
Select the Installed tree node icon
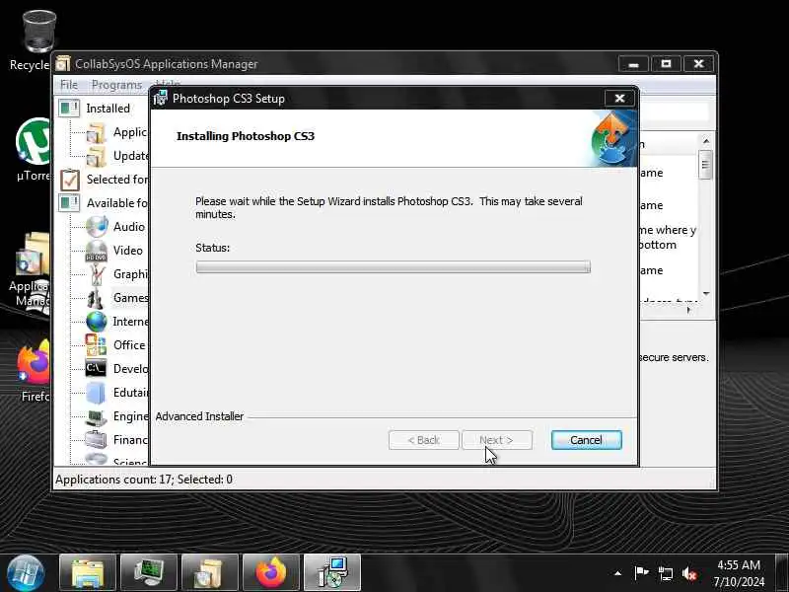click(69, 108)
